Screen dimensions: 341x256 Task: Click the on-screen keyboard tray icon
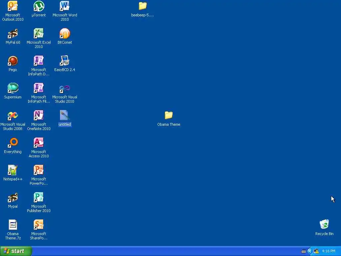304,251
